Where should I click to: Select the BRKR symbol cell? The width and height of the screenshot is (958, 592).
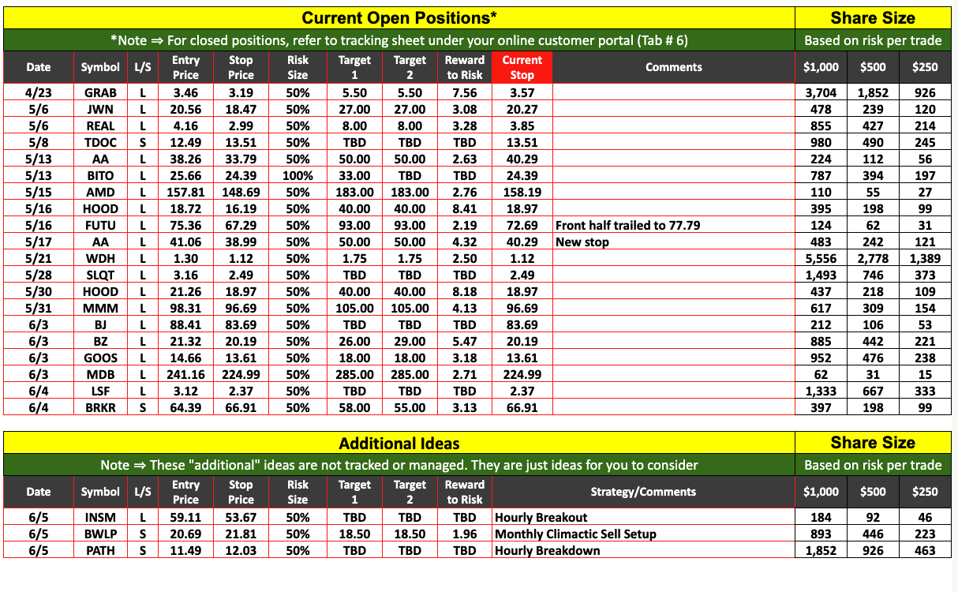[x=100, y=407]
